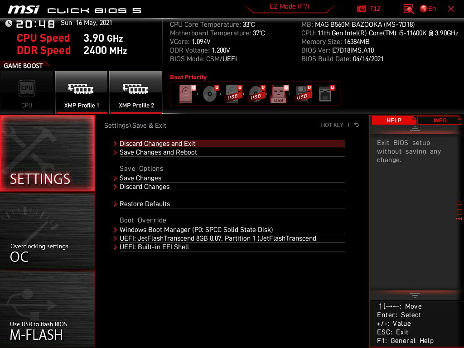Select the USB floppy boot icon

pos(303,94)
